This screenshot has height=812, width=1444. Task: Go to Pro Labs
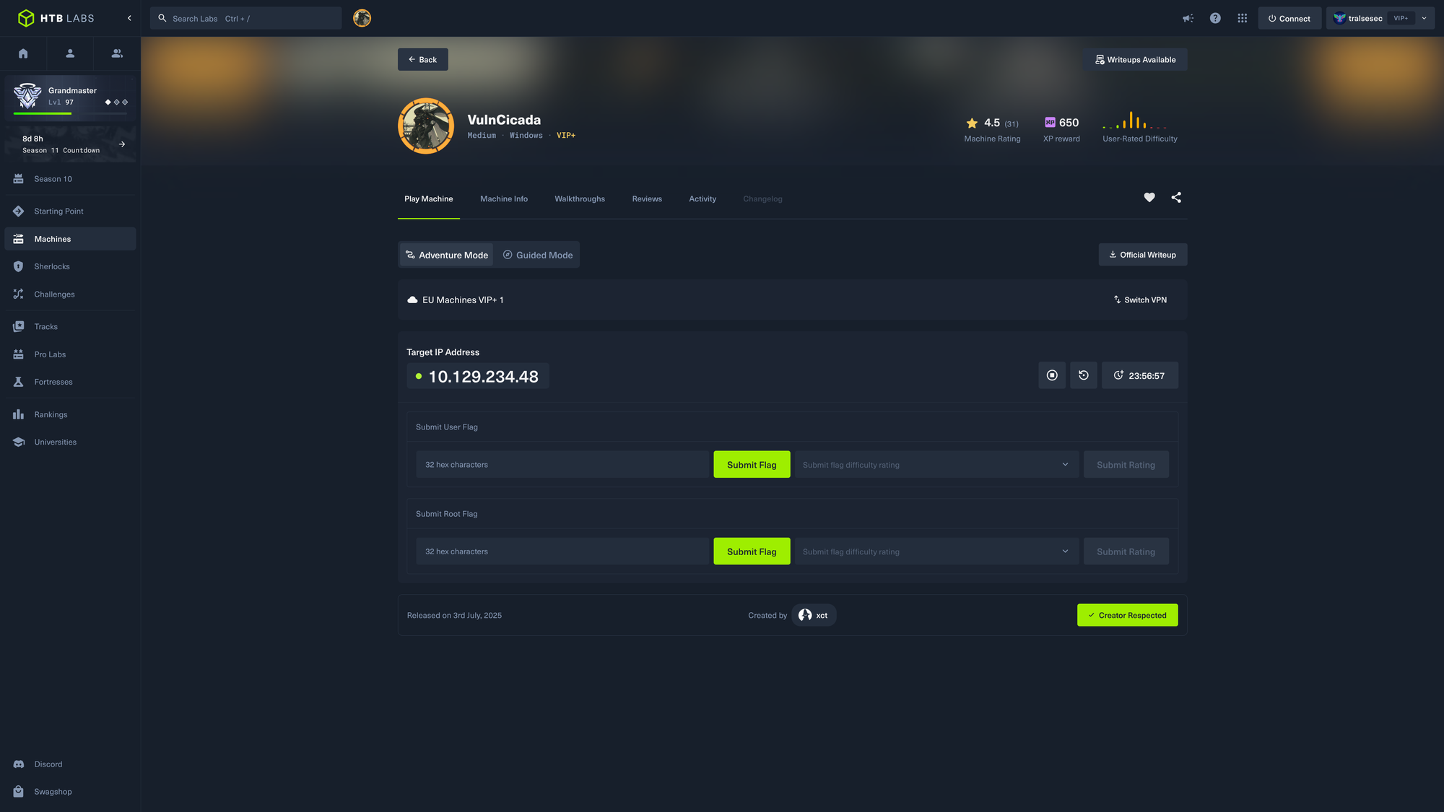point(70,354)
